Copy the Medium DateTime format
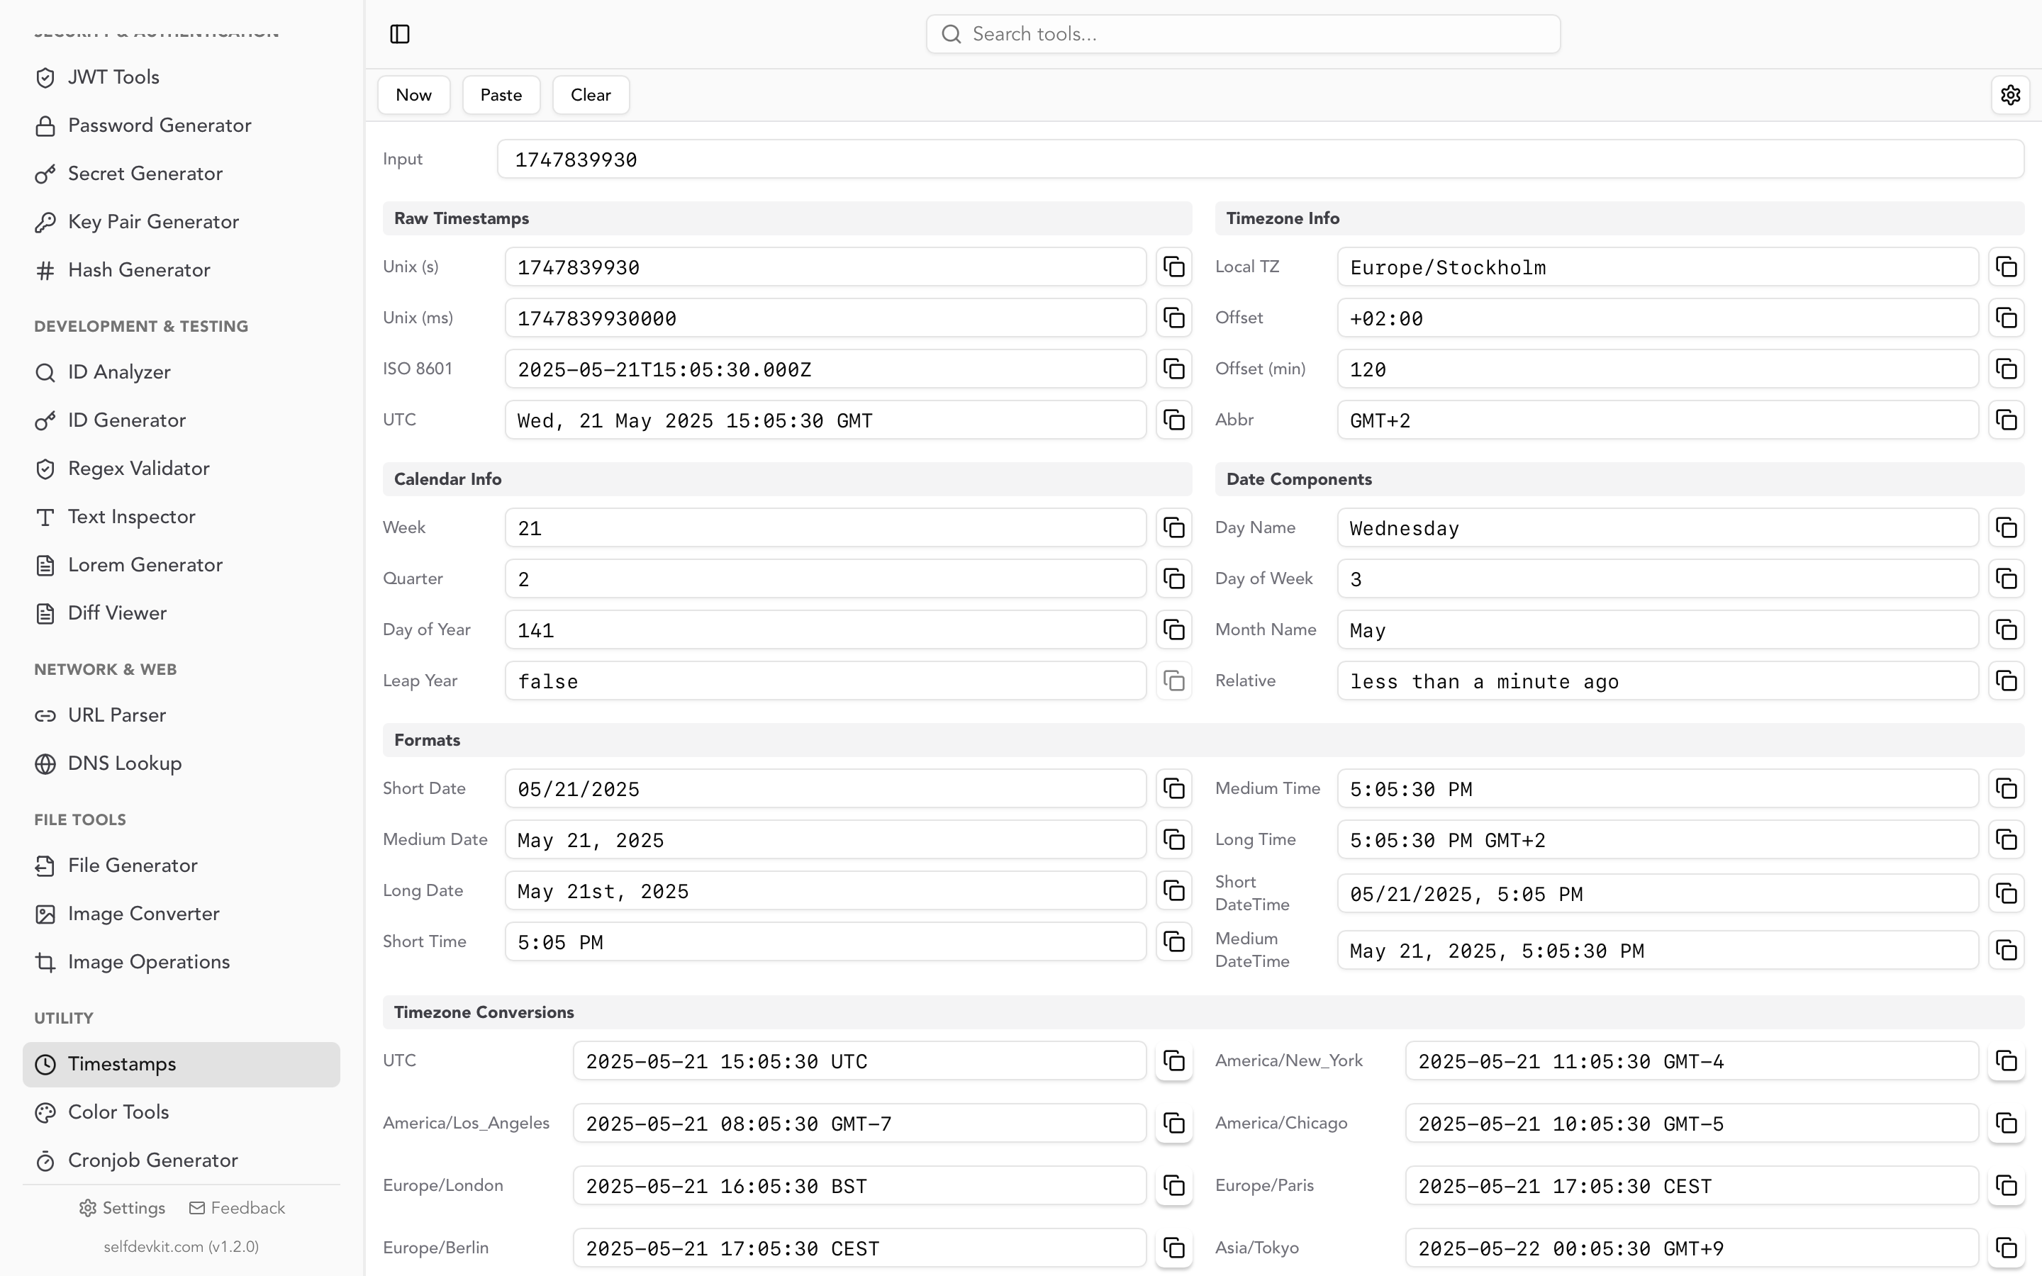Screen dimensions: 2042x1276 pos(2006,950)
